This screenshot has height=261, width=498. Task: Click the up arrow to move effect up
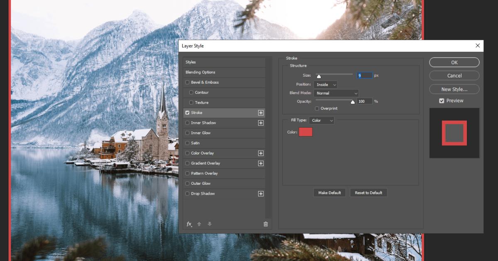pos(199,224)
